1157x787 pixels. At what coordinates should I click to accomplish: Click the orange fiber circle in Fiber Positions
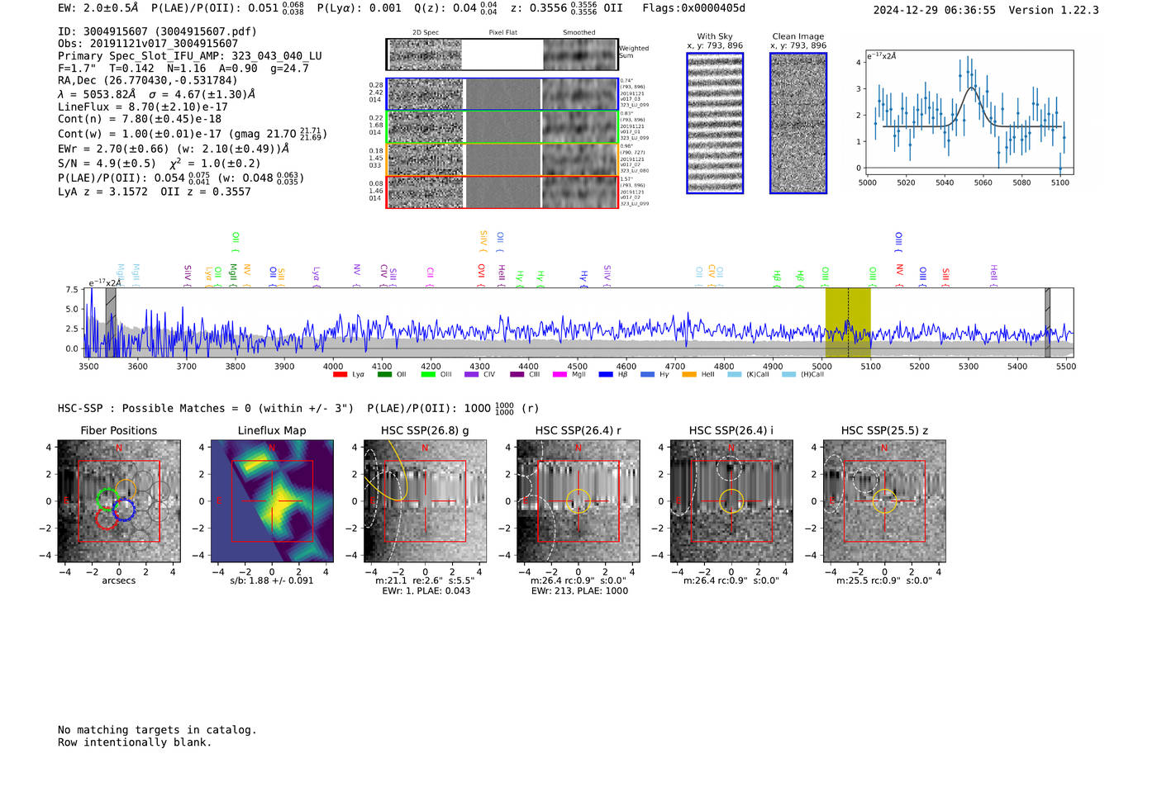tap(126, 491)
